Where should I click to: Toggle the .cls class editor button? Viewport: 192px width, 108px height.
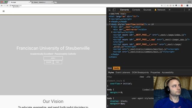[148, 77]
